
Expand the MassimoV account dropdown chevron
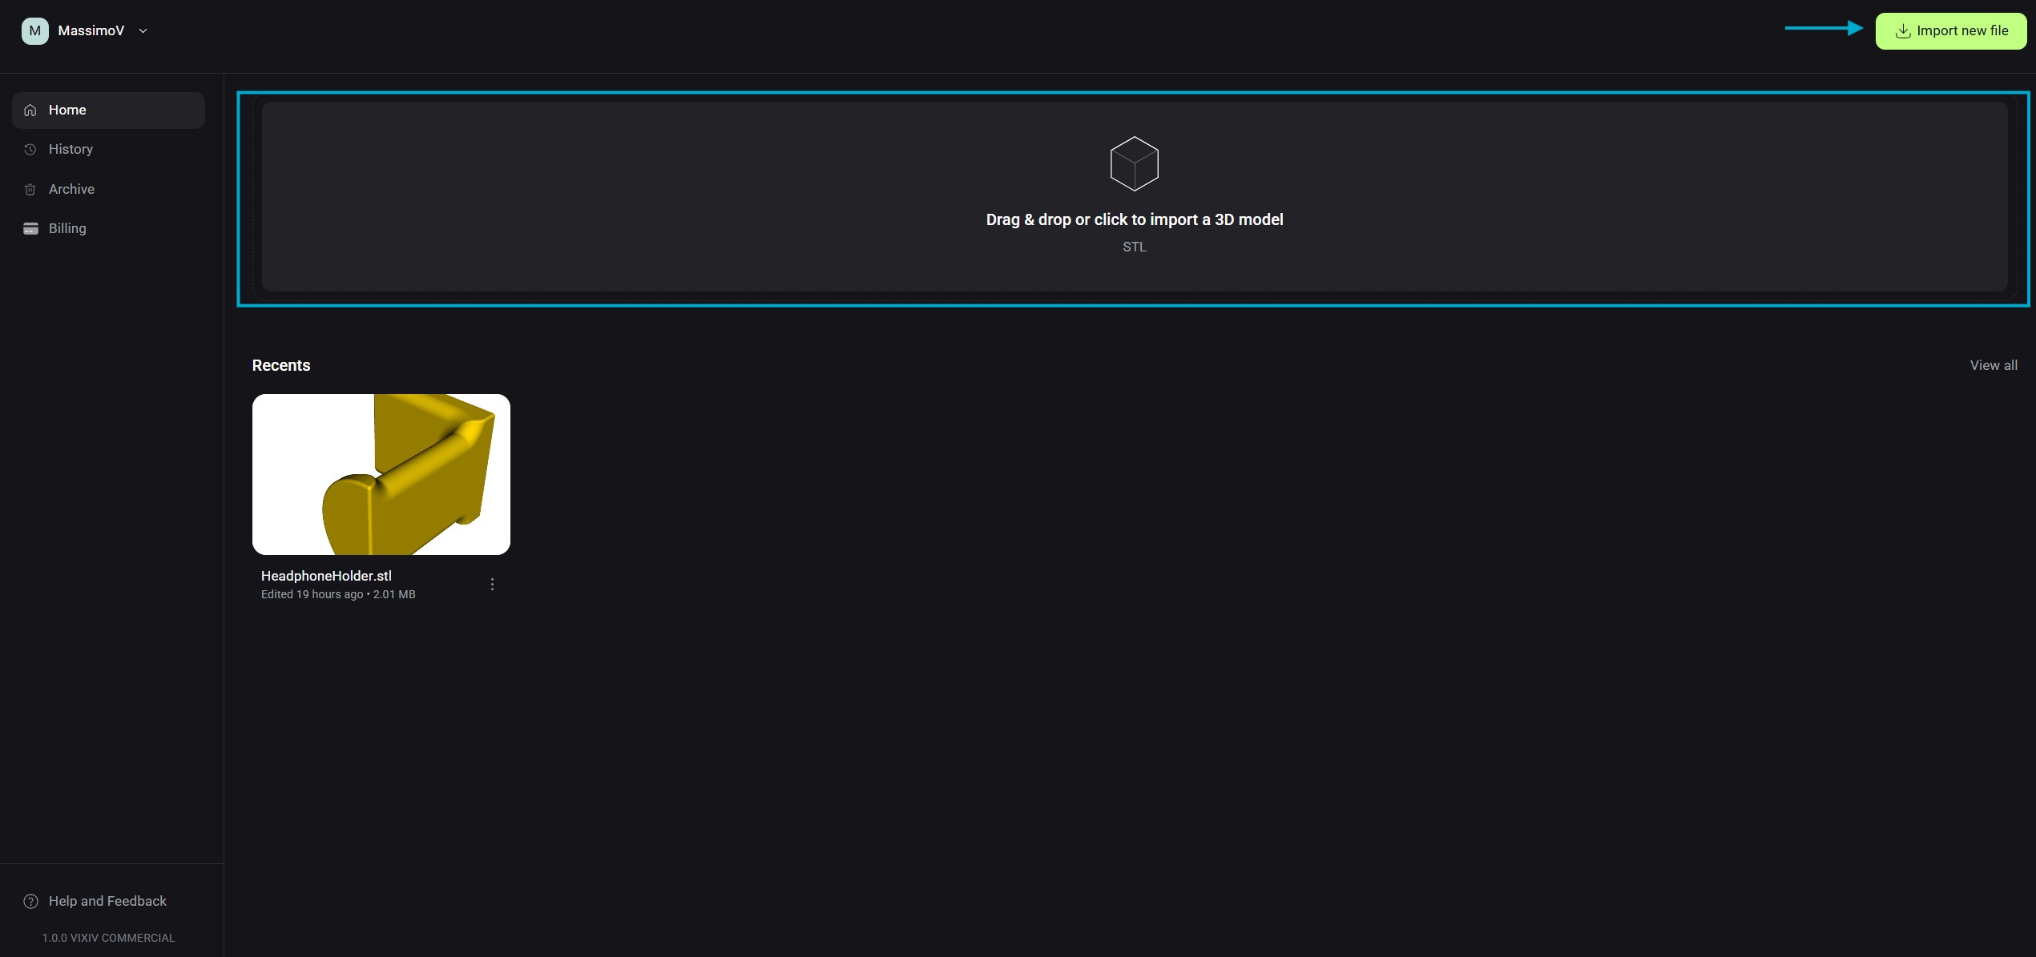pos(143,31)
